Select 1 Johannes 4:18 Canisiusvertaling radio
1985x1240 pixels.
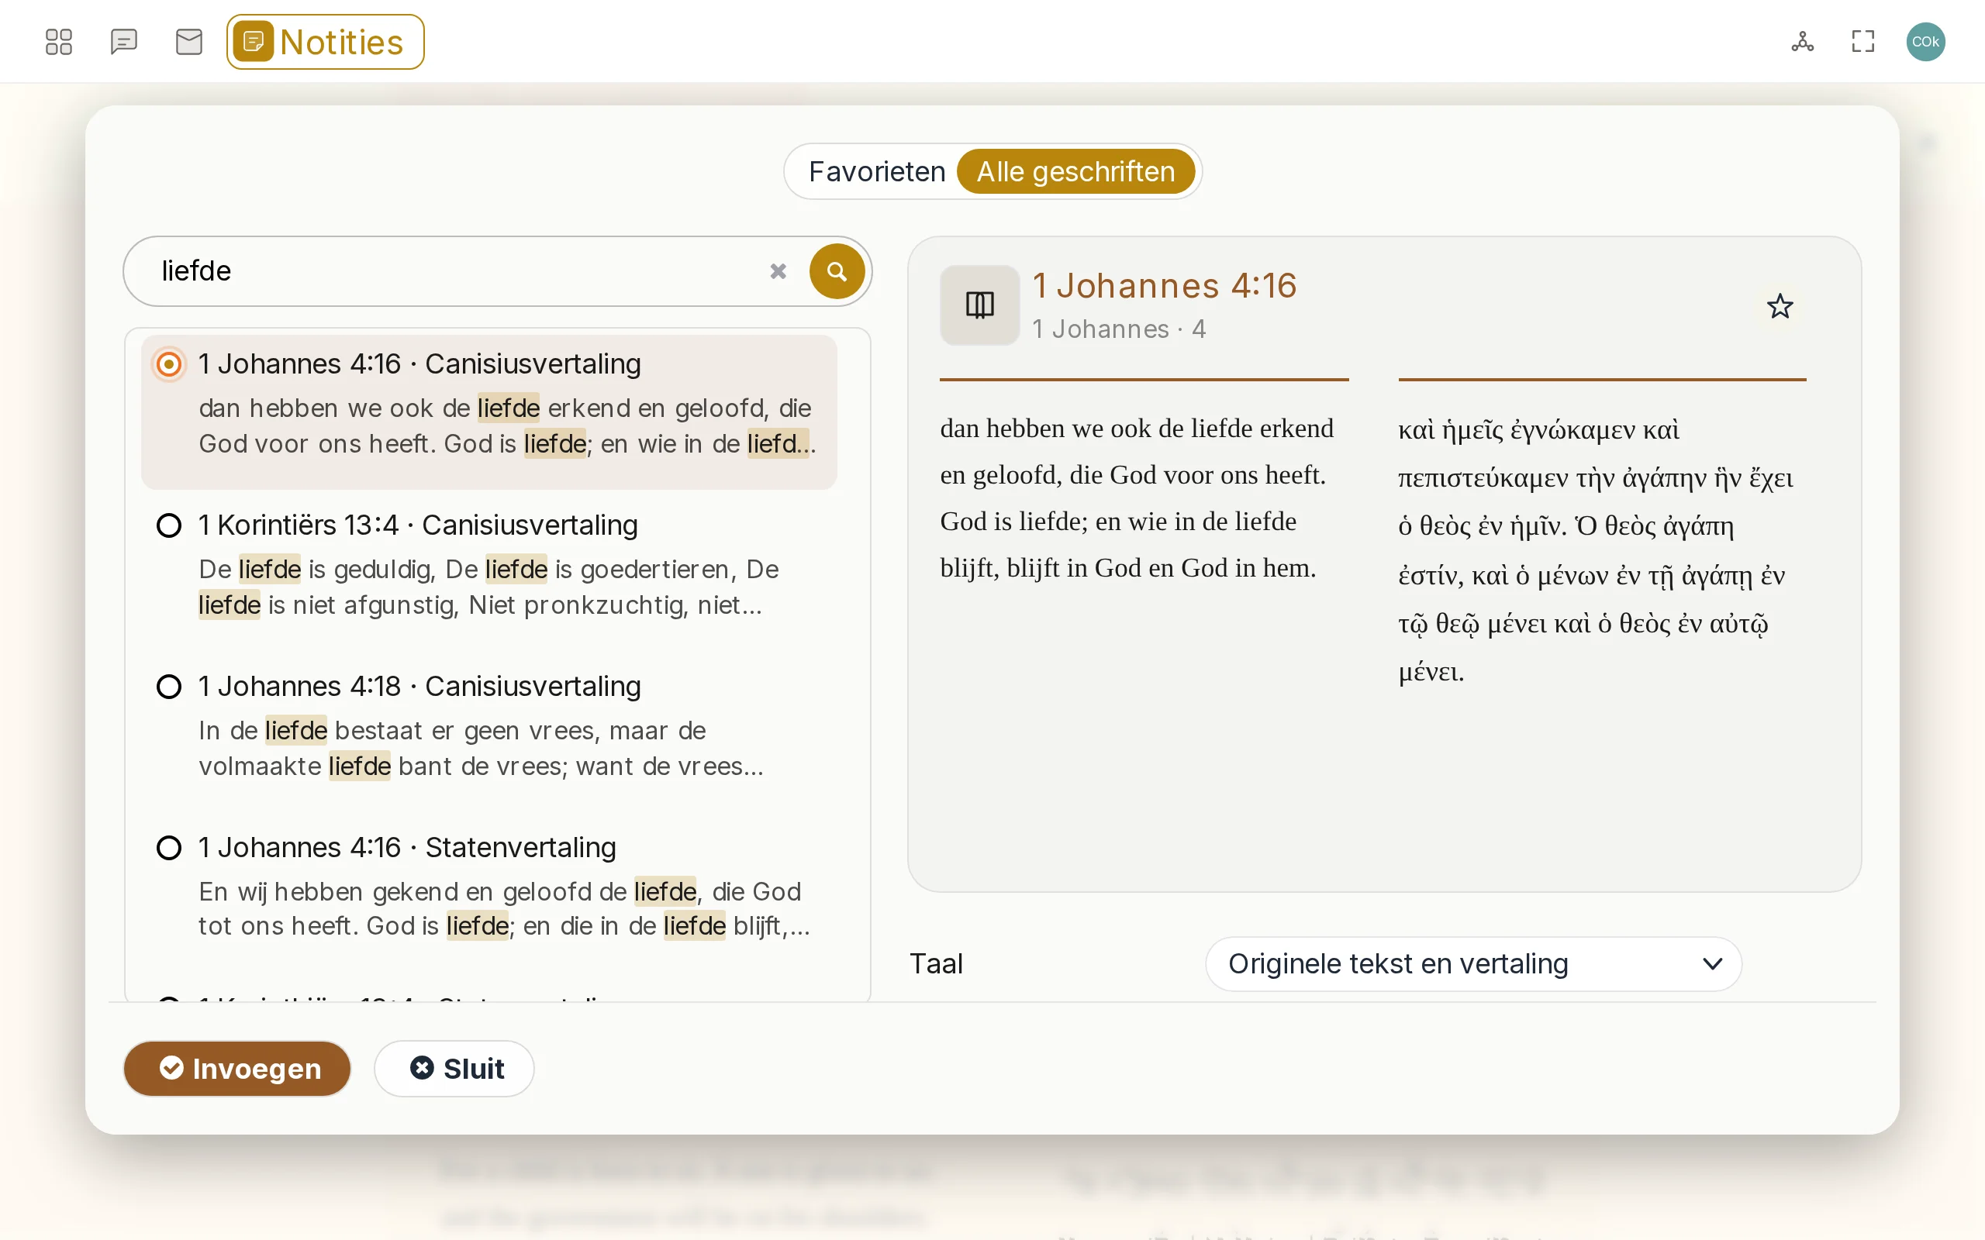point(169,687)
